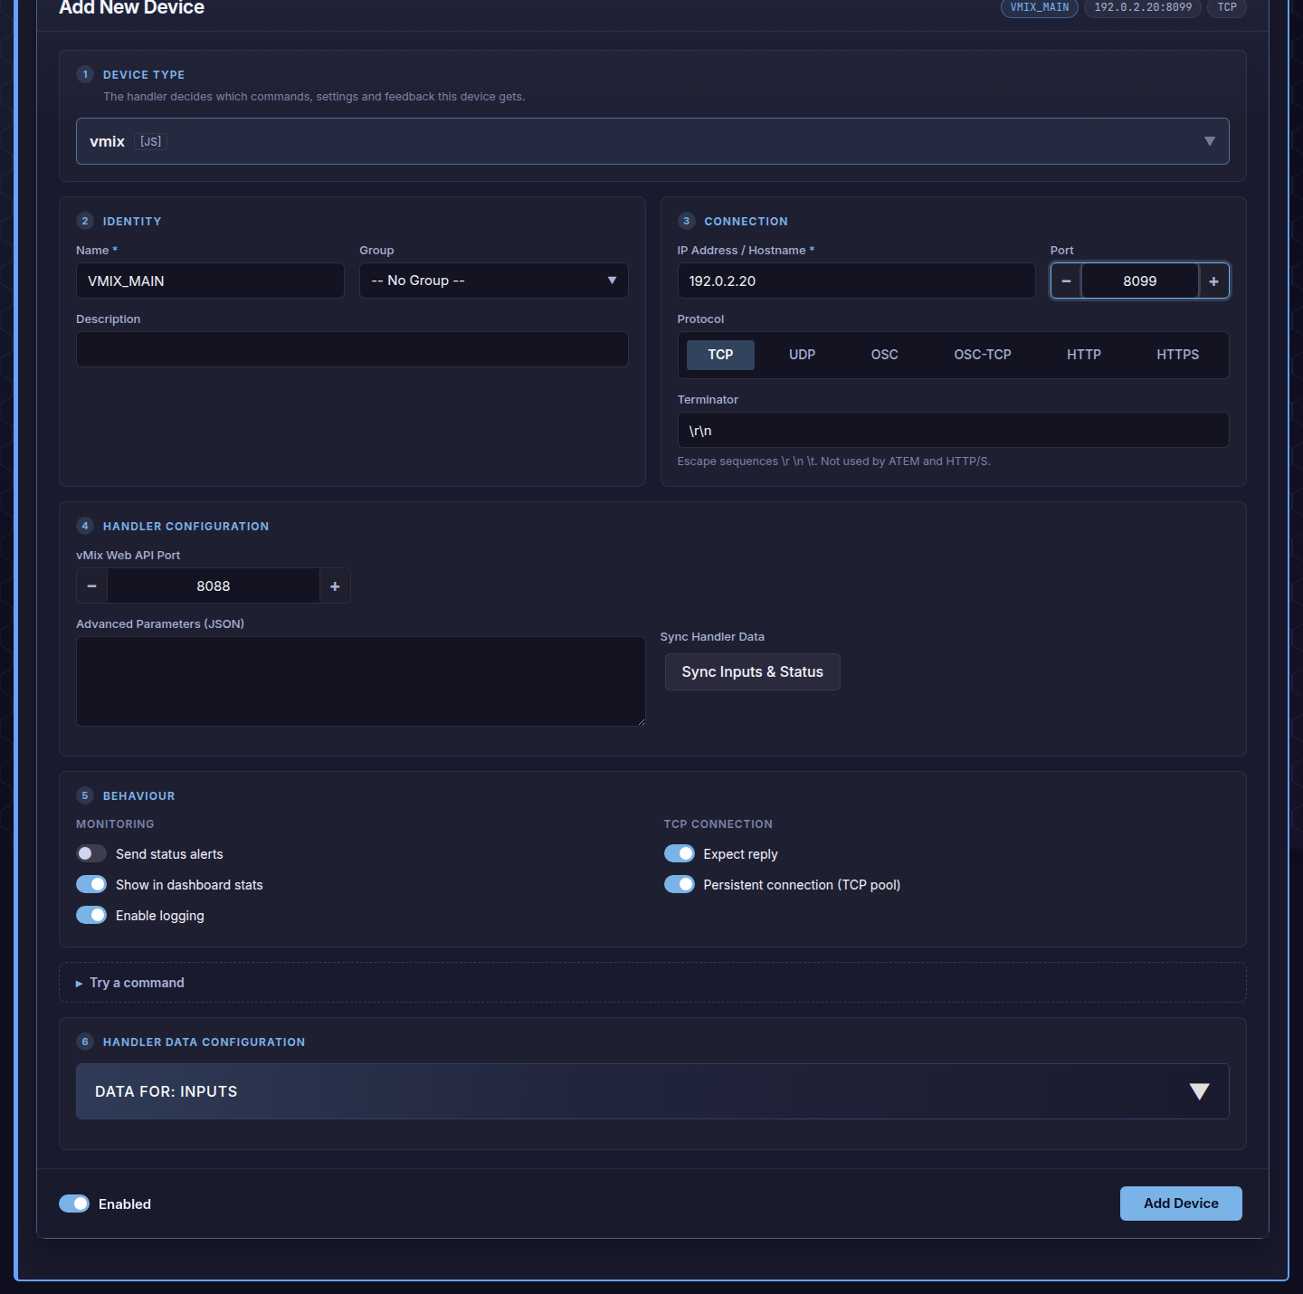
Task: Click the VMIX_MAIN header badge
Action: (x=1040, y=7)
